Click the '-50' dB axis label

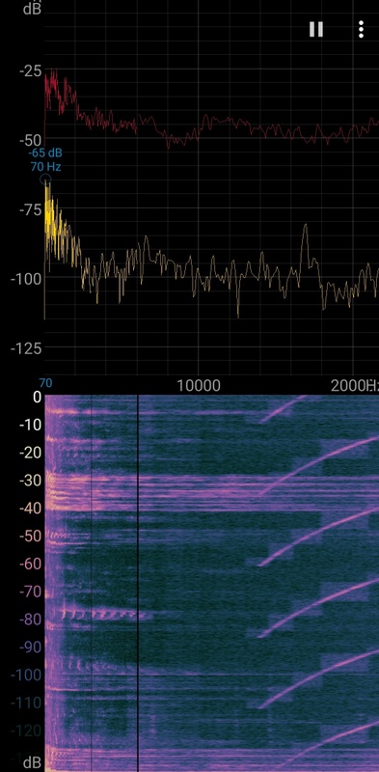(31, 141)
